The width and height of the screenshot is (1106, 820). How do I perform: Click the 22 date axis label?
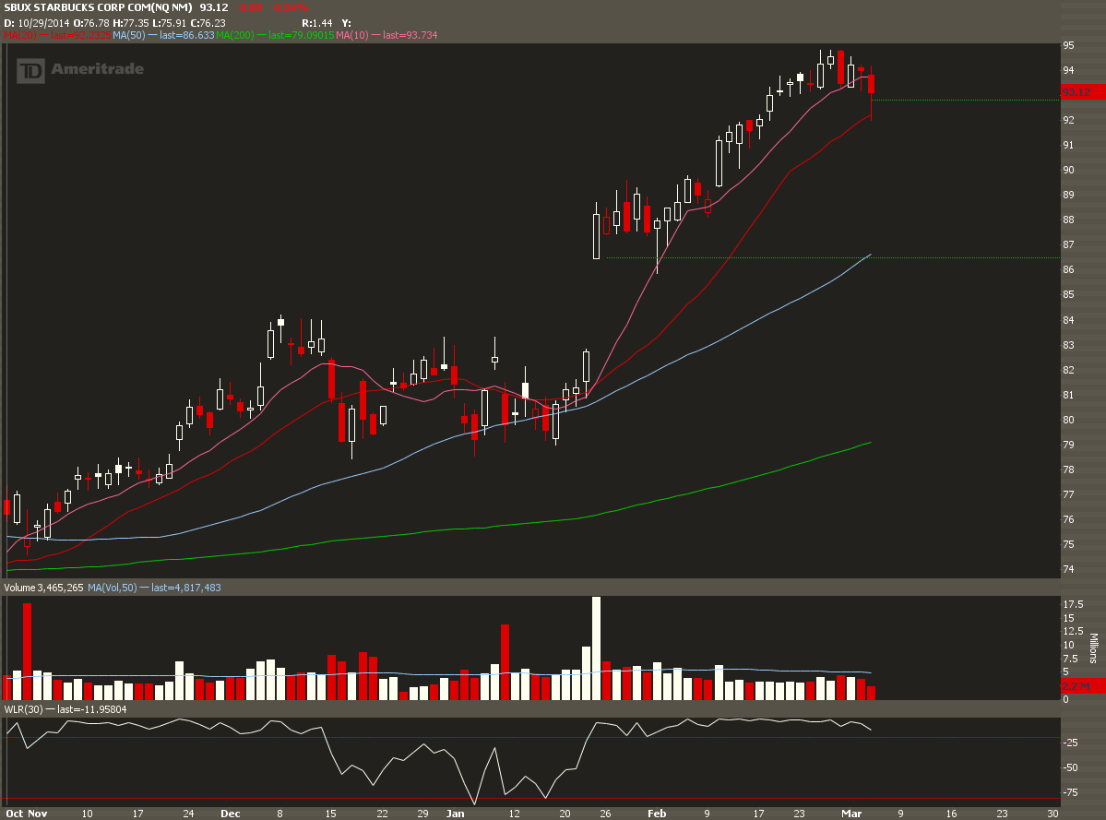[382, 814]
